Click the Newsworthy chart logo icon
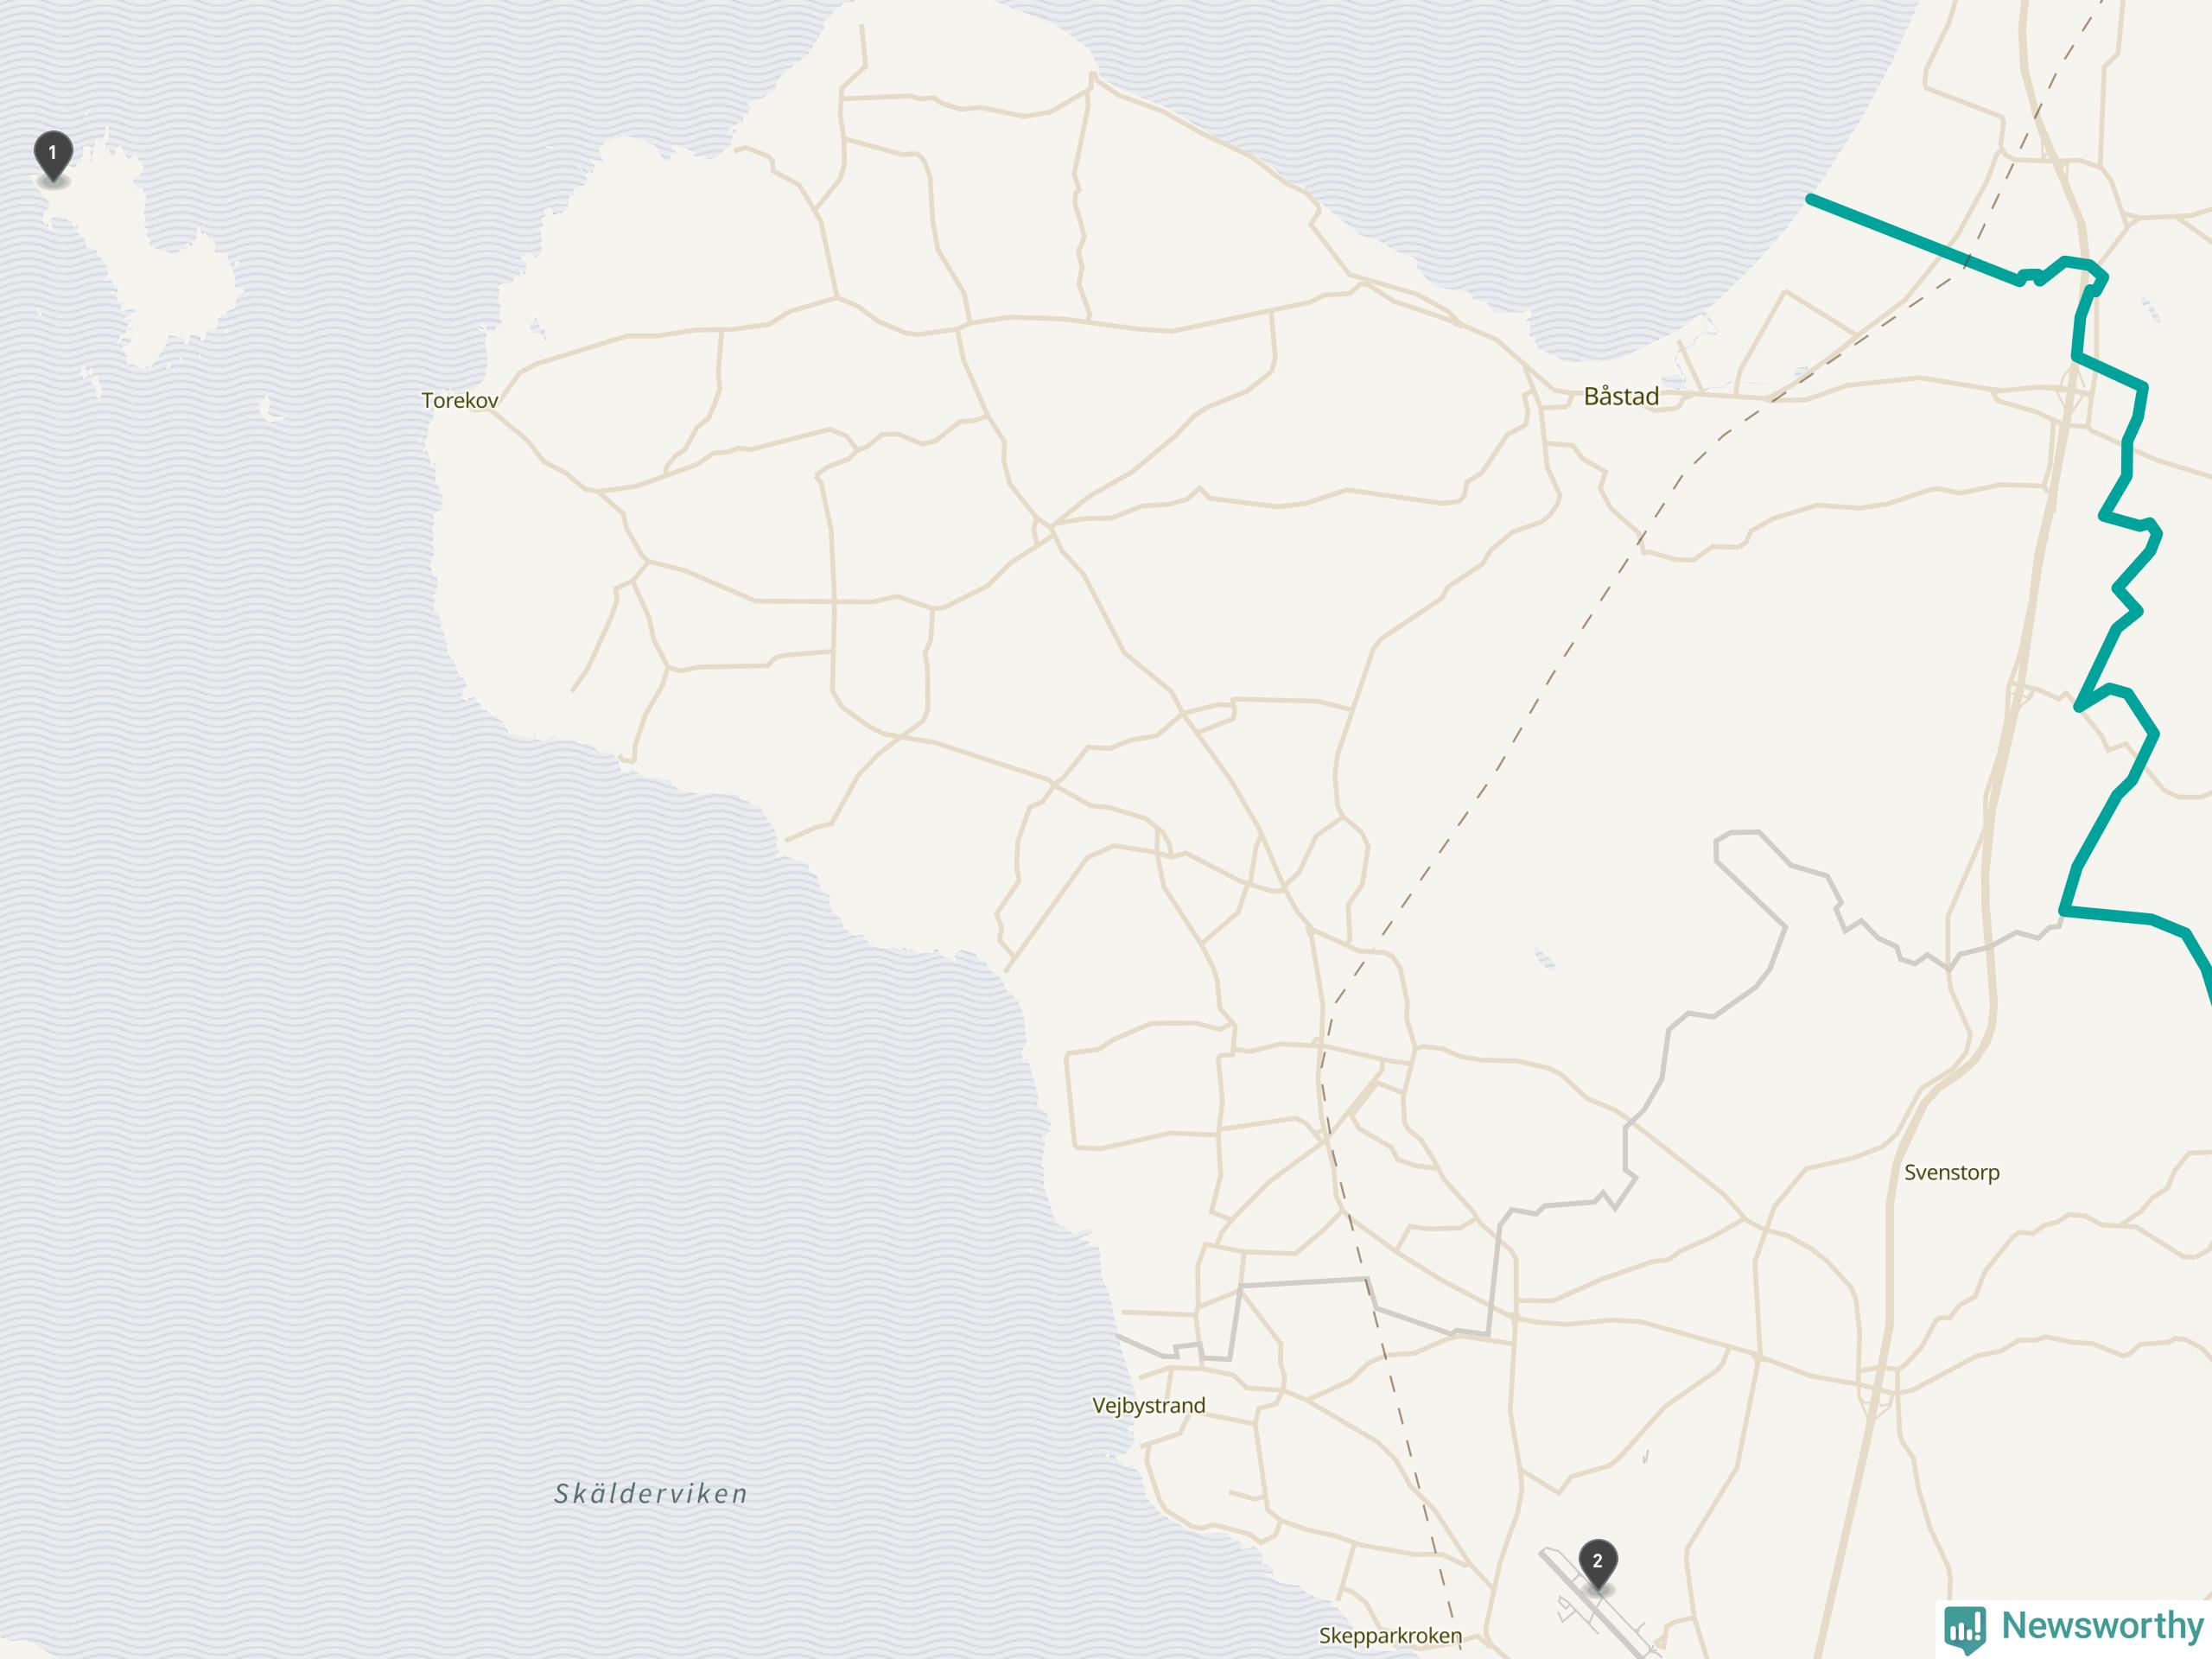This screenshot has width=2212, height=1659. click(x=1965, y=1628)
